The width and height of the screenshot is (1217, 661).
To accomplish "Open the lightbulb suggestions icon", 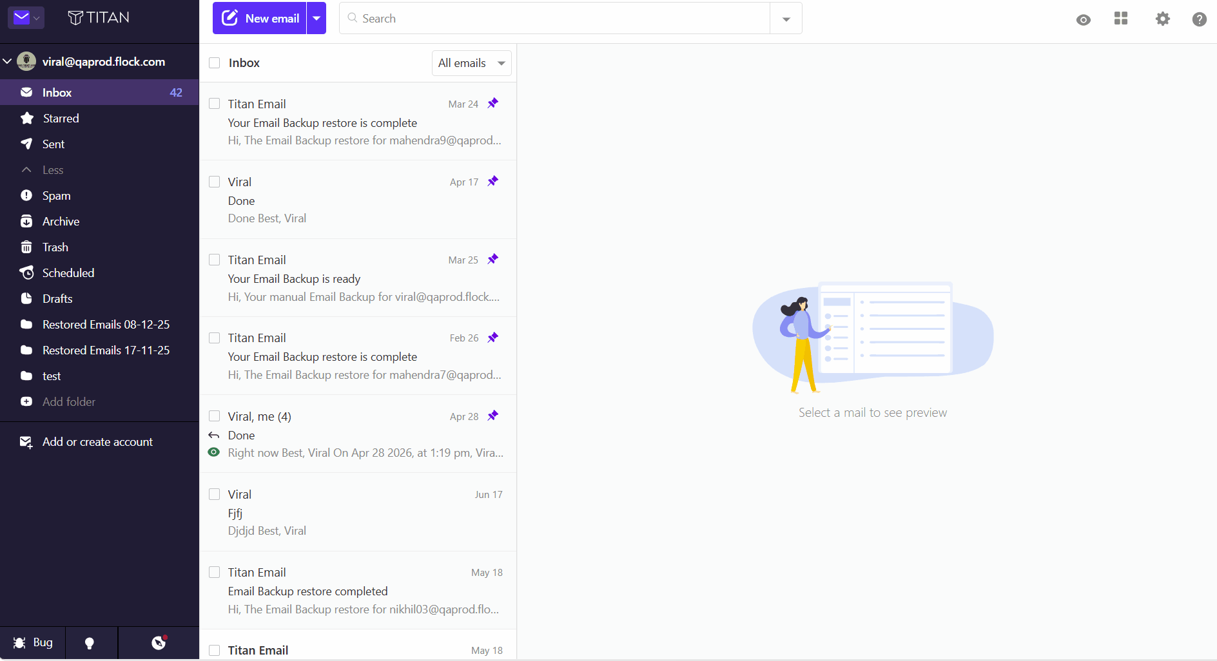I will pyautogui.click(x=90, y=643).
